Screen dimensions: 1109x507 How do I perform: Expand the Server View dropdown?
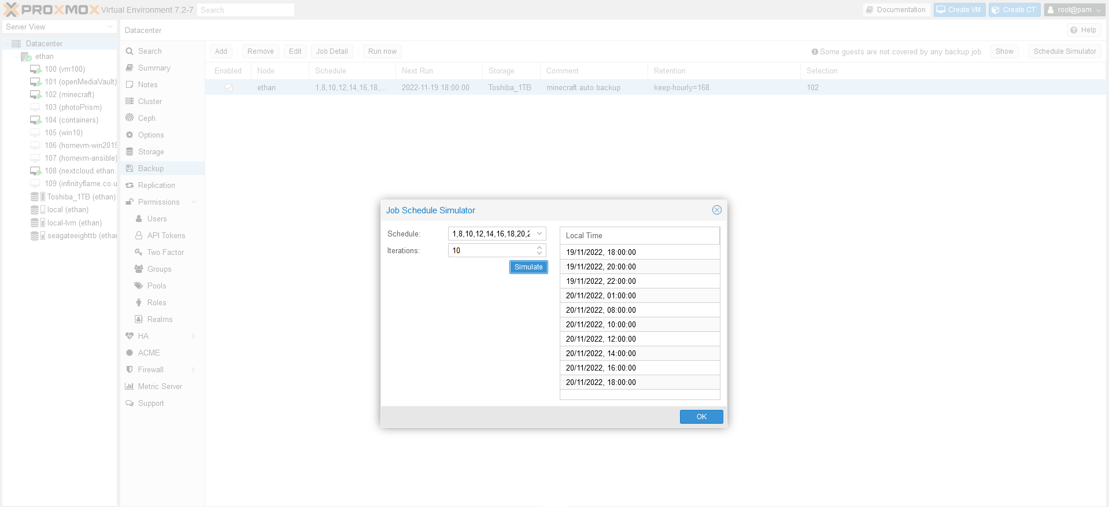(x=110, y=27)
